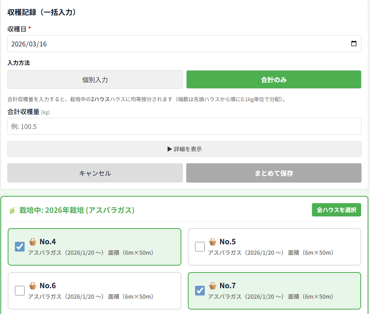Select the 合計のみ input mode
This screenshot has width=370, height=314.
[274, 80]
